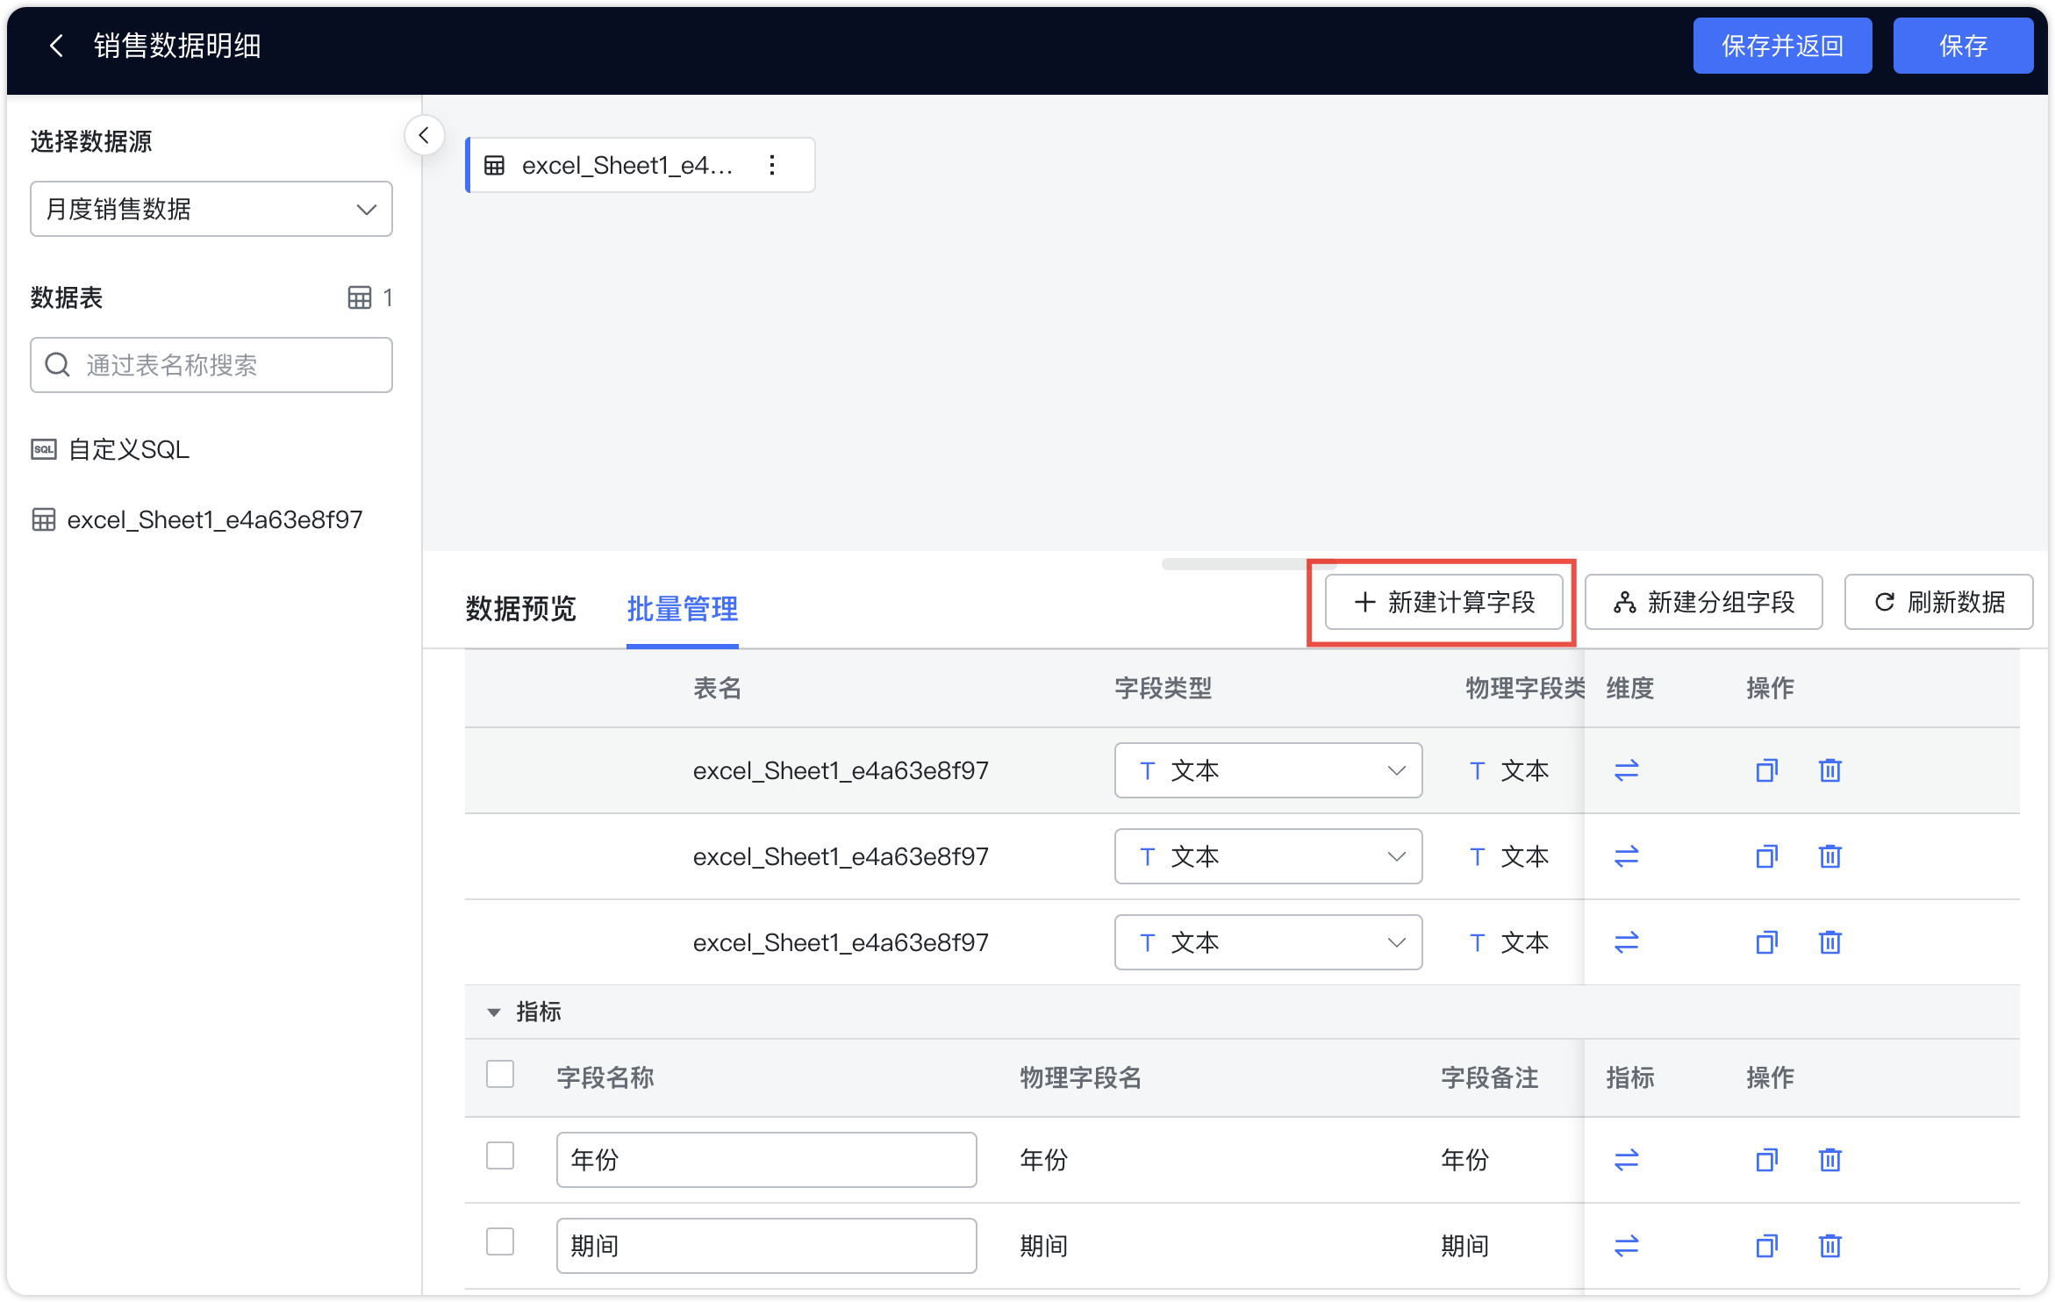Click the 销售数据明细 page title
This screenshot has width=2055, height=1302.
(178, 46)
